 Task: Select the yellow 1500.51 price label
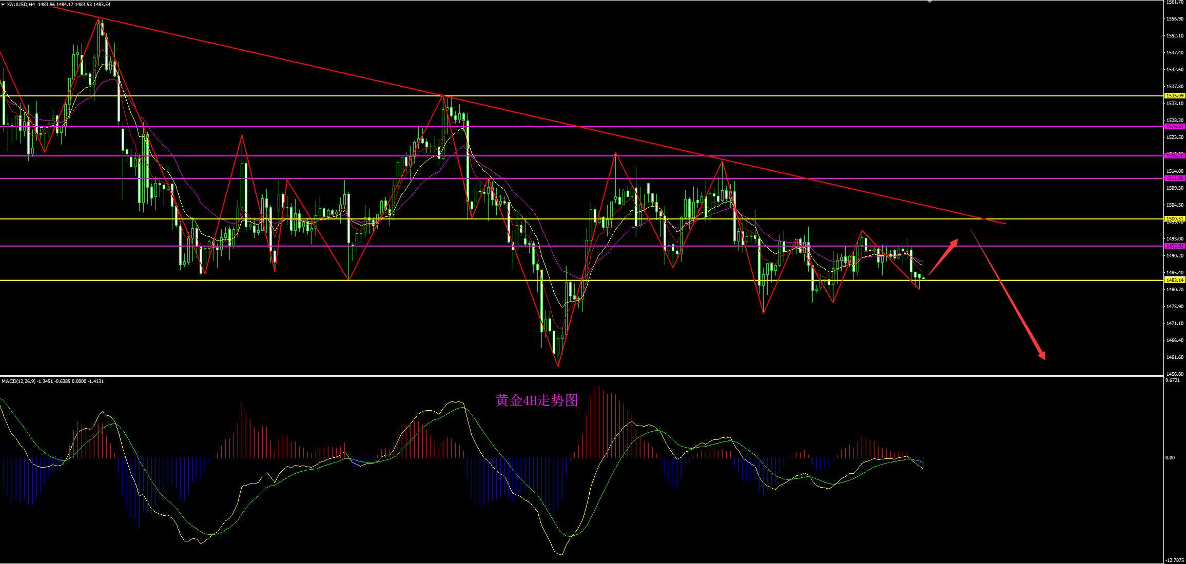(x=1175, y=219)
